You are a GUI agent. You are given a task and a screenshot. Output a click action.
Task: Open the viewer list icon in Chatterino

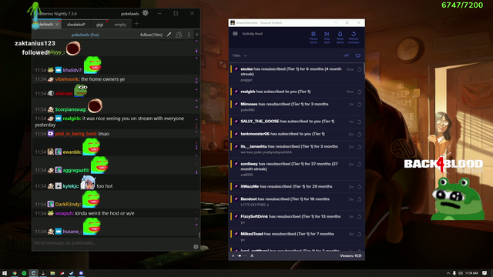click(179, 35)
